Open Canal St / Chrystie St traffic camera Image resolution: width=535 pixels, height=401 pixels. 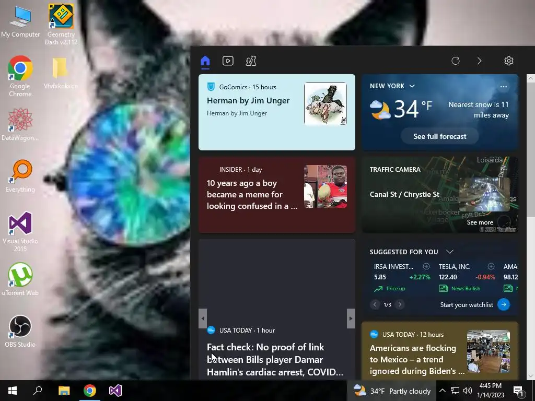(x=440, y=195)
